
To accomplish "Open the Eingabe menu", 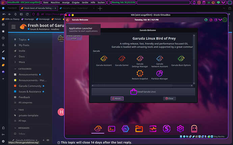I will tap(76, 2).
